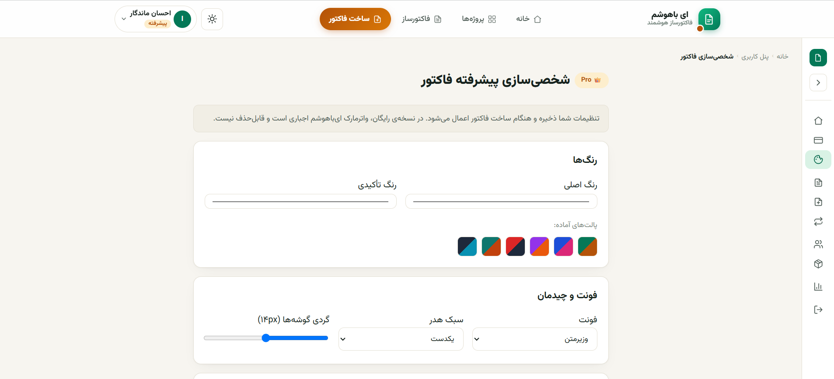
Task: Select the teal and rust palette
Action: click(x=491, y=246)
